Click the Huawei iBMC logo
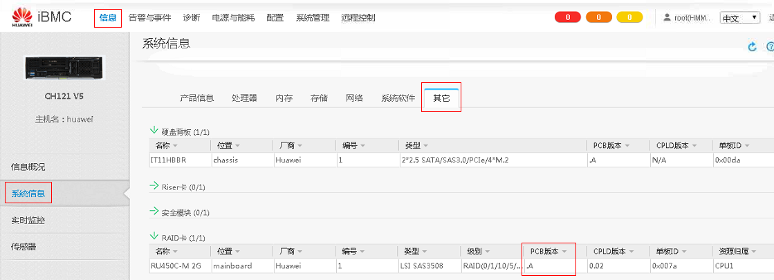 42,17
